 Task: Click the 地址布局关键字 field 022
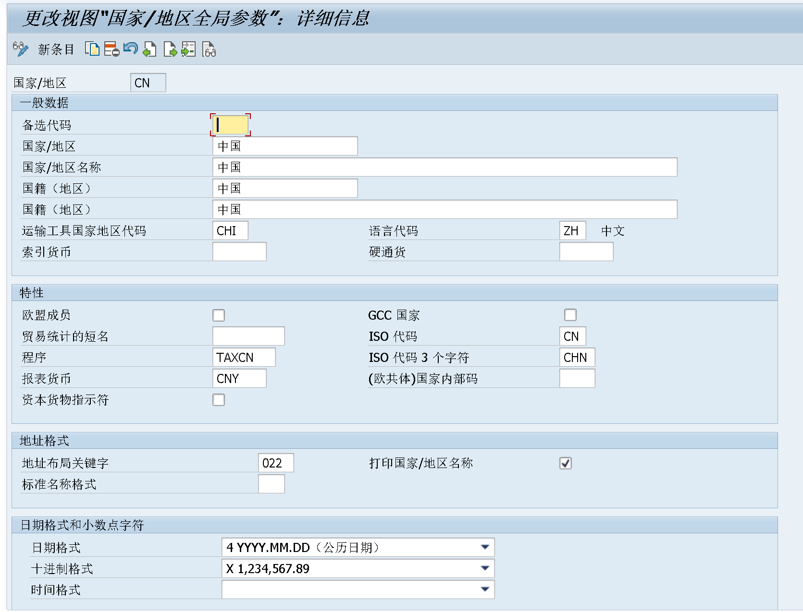pos(276,463)
